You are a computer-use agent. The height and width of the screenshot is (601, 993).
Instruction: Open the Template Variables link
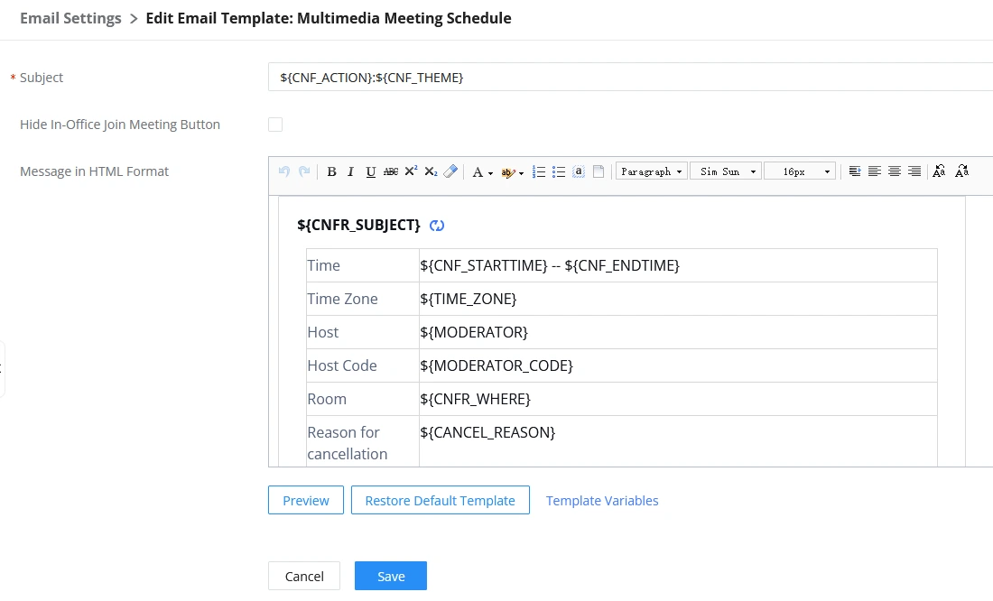point(602,501)
